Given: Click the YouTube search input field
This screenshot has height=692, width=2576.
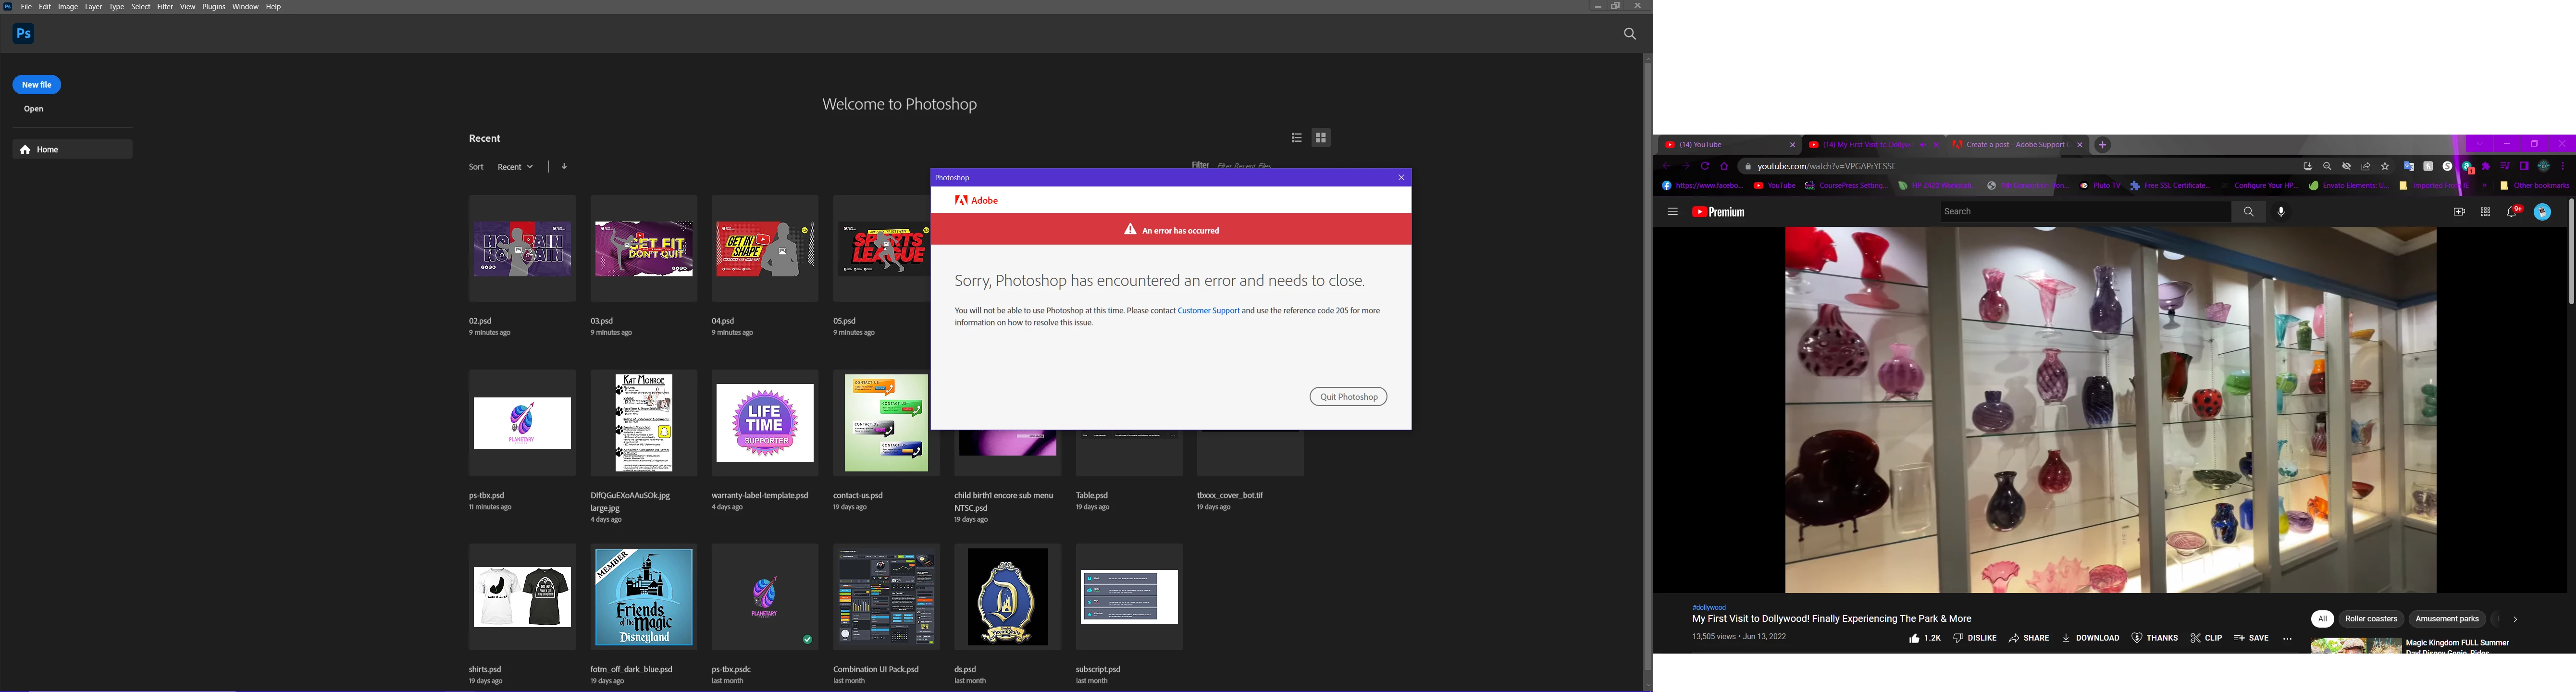Looking at the screenshot, I should click(2084, 212).
